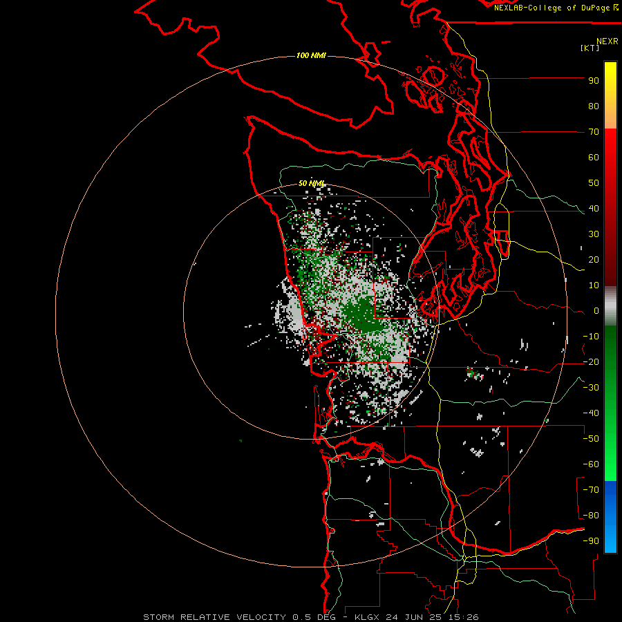The image size is (622, 622).
Task: Click the 80 value on the velocity scale
Action: [594, 106]
